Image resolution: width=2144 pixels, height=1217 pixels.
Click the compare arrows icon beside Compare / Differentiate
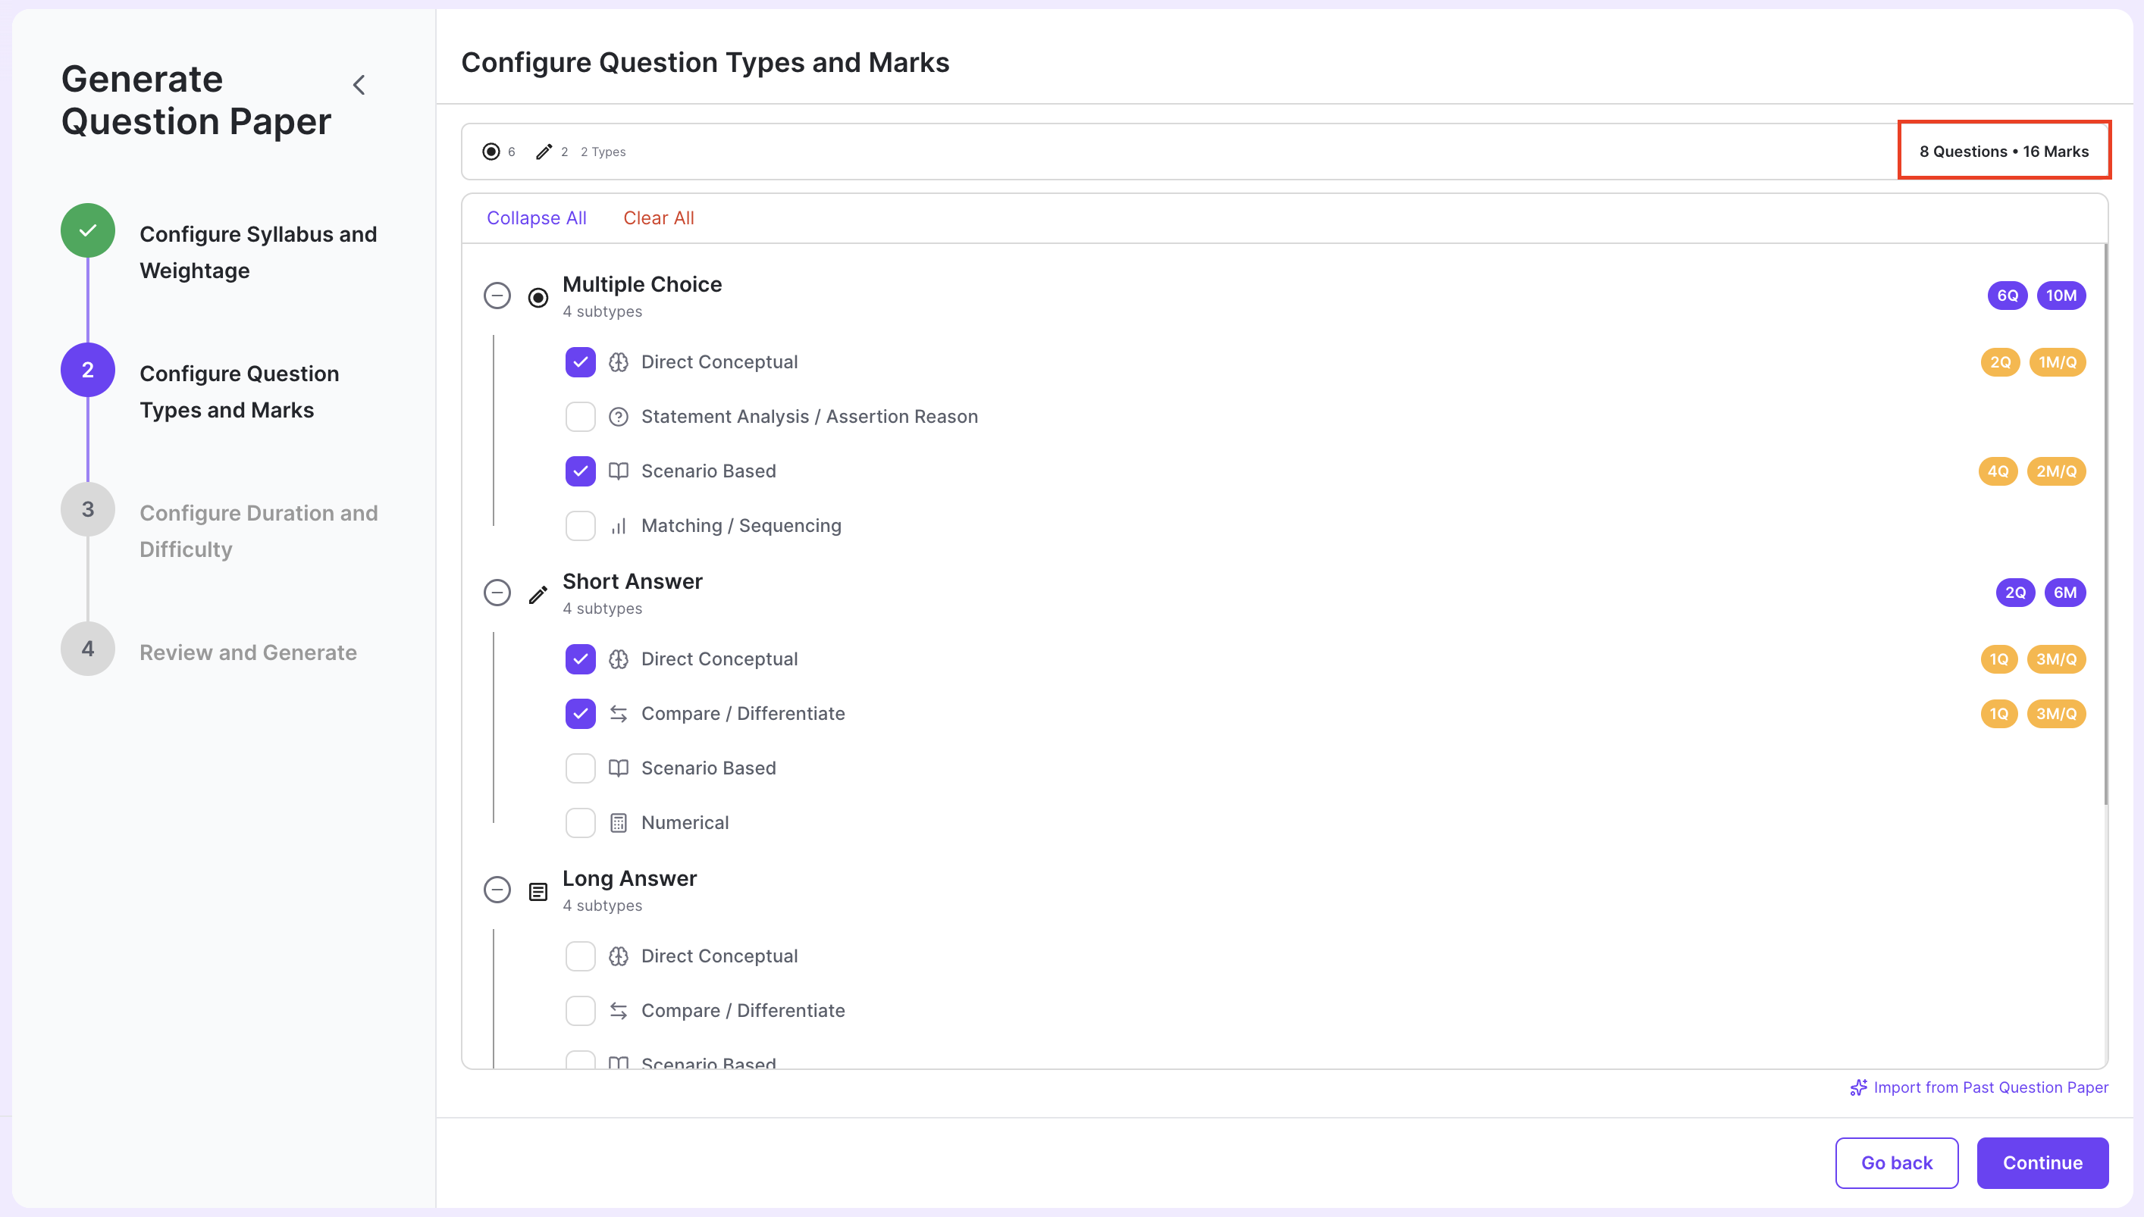tap(619, 714)
